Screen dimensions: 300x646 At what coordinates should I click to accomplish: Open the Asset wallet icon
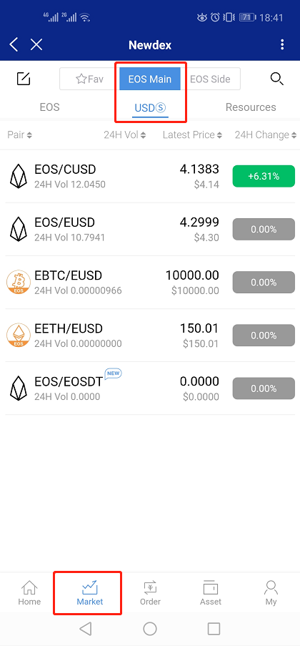click(211, 588)
